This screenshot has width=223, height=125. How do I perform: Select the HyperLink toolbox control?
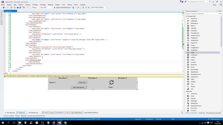pyautogui.click(x=194, y=43)
